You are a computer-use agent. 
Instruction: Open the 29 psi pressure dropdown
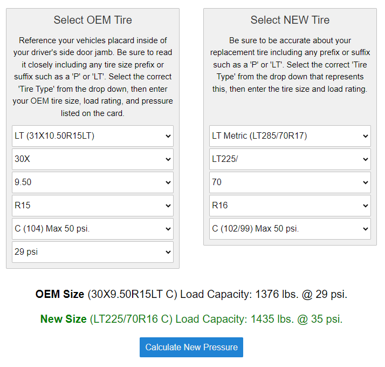click(92, 252)
